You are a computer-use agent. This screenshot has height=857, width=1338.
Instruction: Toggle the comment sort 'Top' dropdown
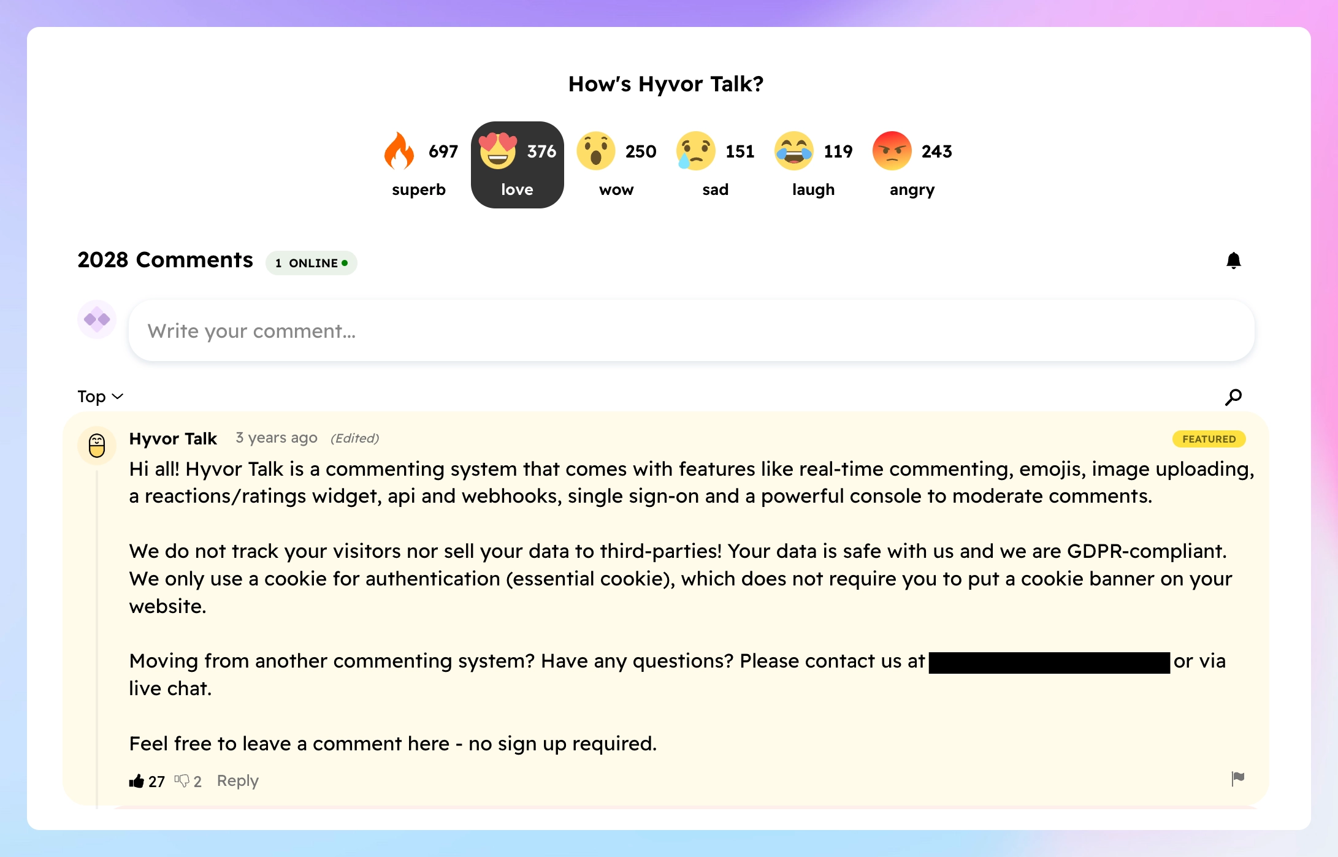coord(99,396)
